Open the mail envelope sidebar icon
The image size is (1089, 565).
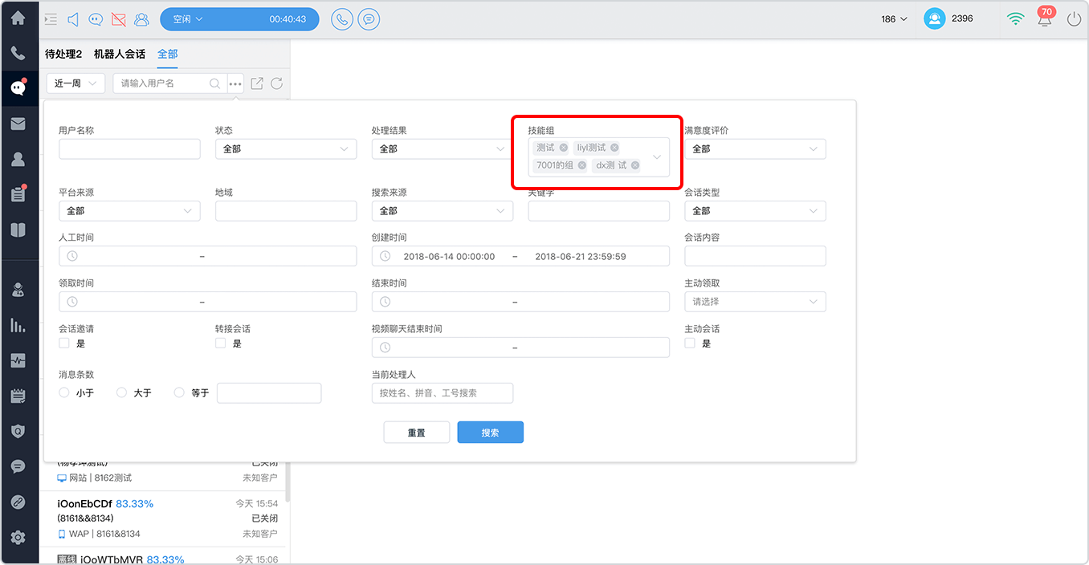tap(18, 124)
